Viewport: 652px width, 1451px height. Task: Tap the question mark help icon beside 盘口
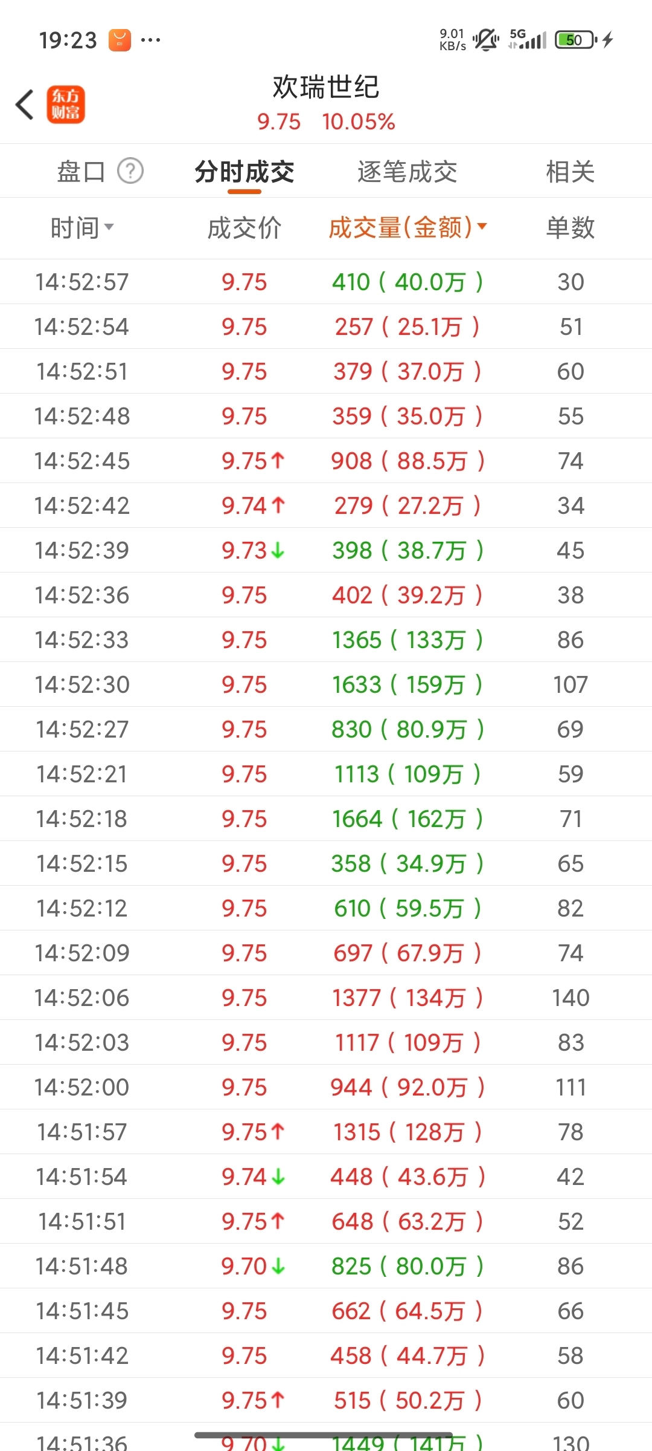tap(130, 171)
